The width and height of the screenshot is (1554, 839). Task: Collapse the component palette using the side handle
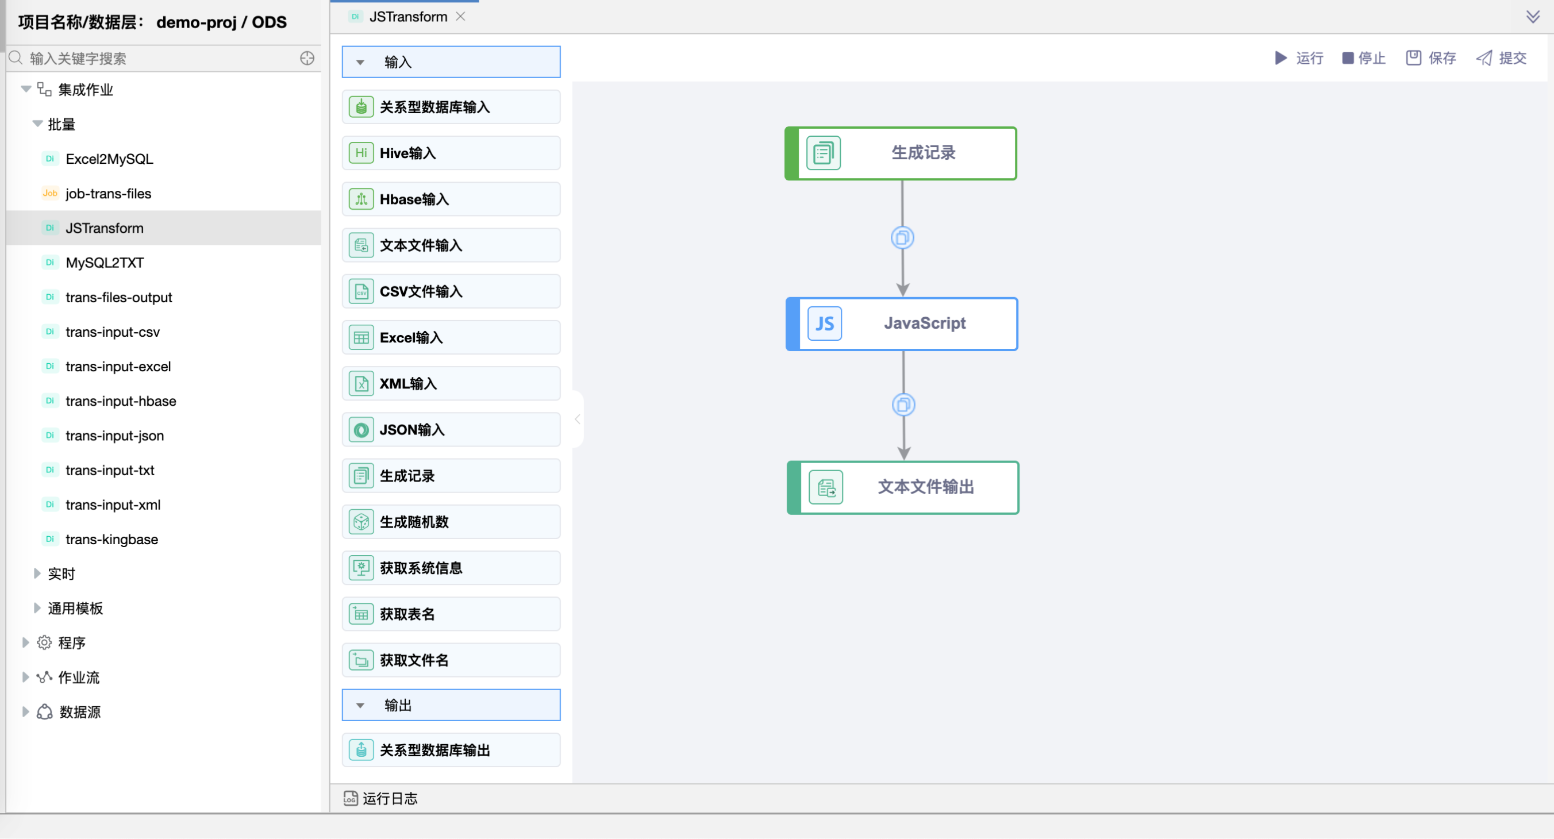(578, 418)
